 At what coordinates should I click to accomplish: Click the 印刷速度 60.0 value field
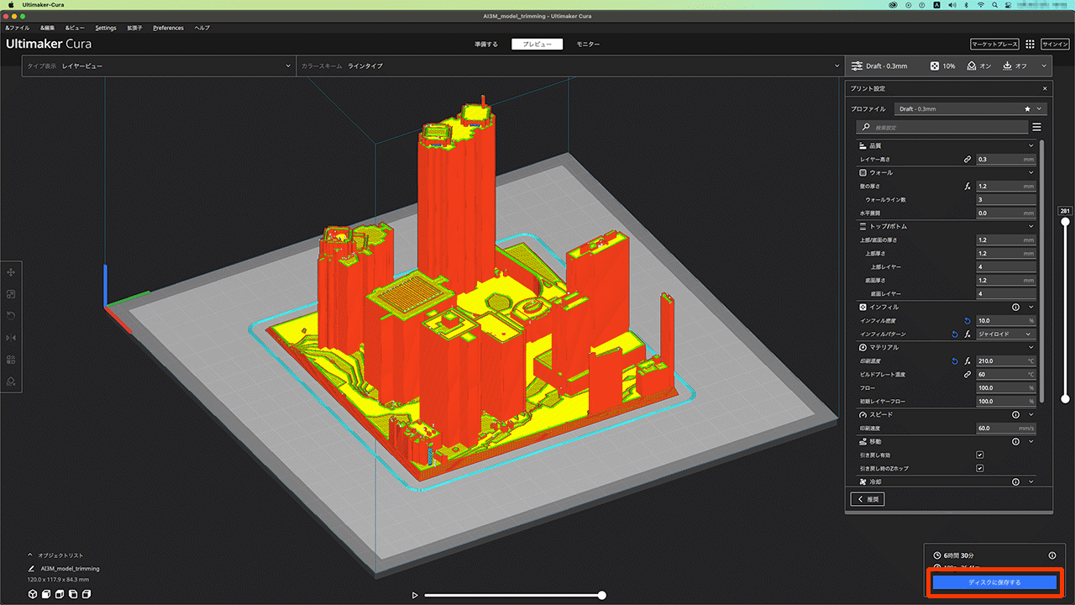coord(1006,428)
